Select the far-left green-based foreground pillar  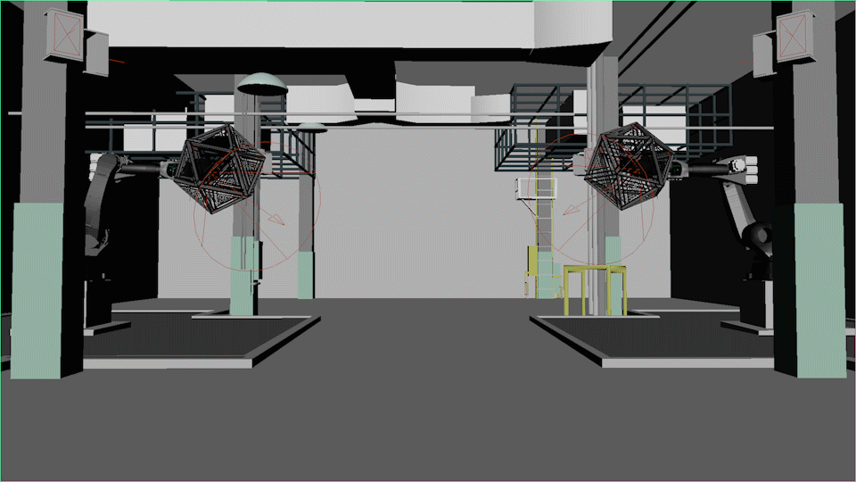[x=46, y=191]
